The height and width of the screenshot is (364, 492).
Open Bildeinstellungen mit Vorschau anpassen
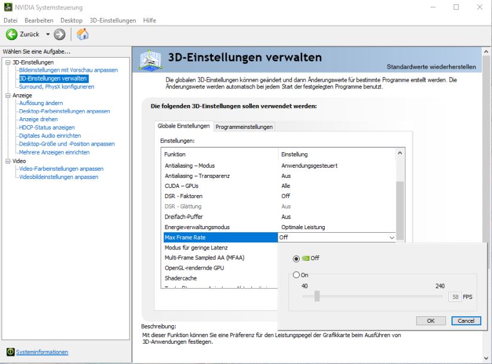pyautogui.click(x=69, y=70)
